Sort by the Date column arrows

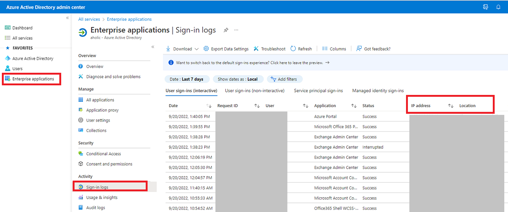coord(209,106)
